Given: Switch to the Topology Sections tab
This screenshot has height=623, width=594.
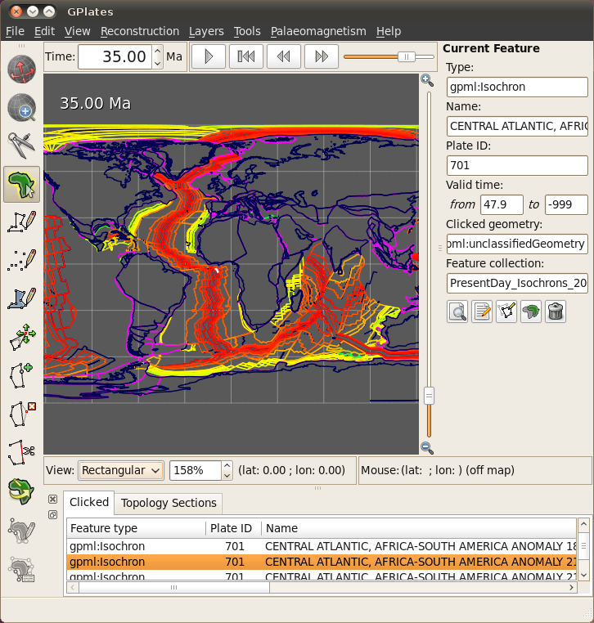Looking at the screenshot, I should pos(169,504).
